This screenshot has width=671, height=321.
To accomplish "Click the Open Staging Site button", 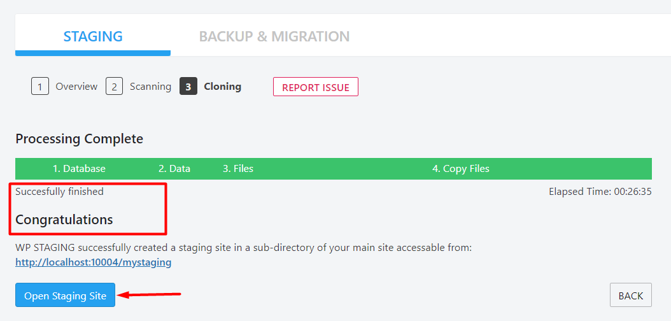I will coord(65,296).
